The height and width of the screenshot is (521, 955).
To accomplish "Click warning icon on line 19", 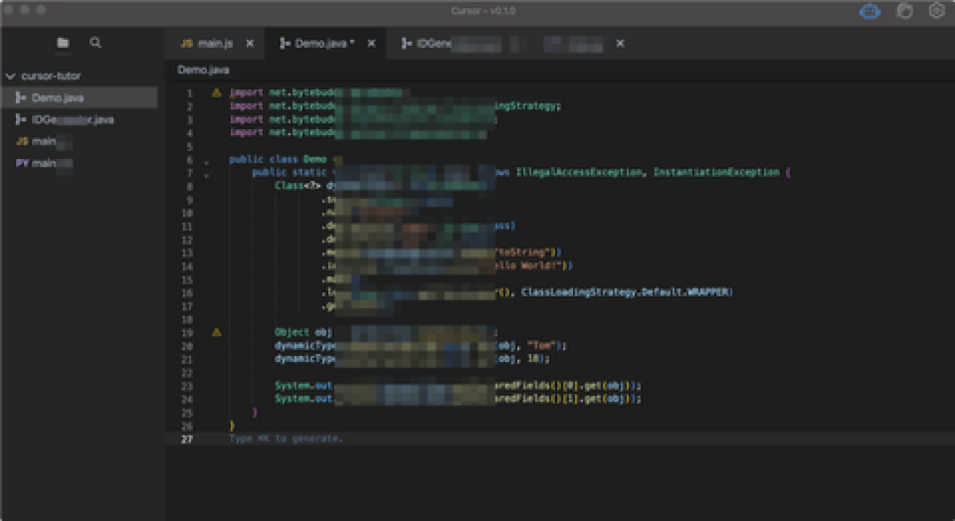I will click(x=217, y=333).
